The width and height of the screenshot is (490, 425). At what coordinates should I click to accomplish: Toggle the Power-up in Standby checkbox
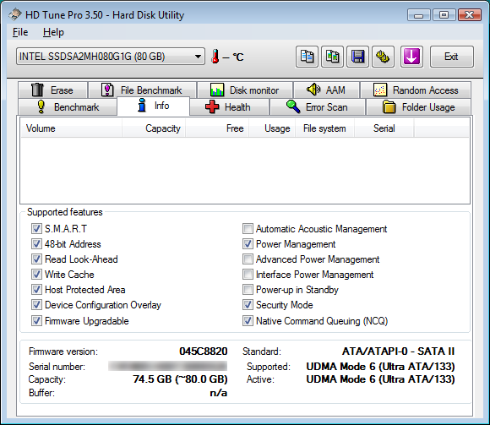tap(248, 290)
